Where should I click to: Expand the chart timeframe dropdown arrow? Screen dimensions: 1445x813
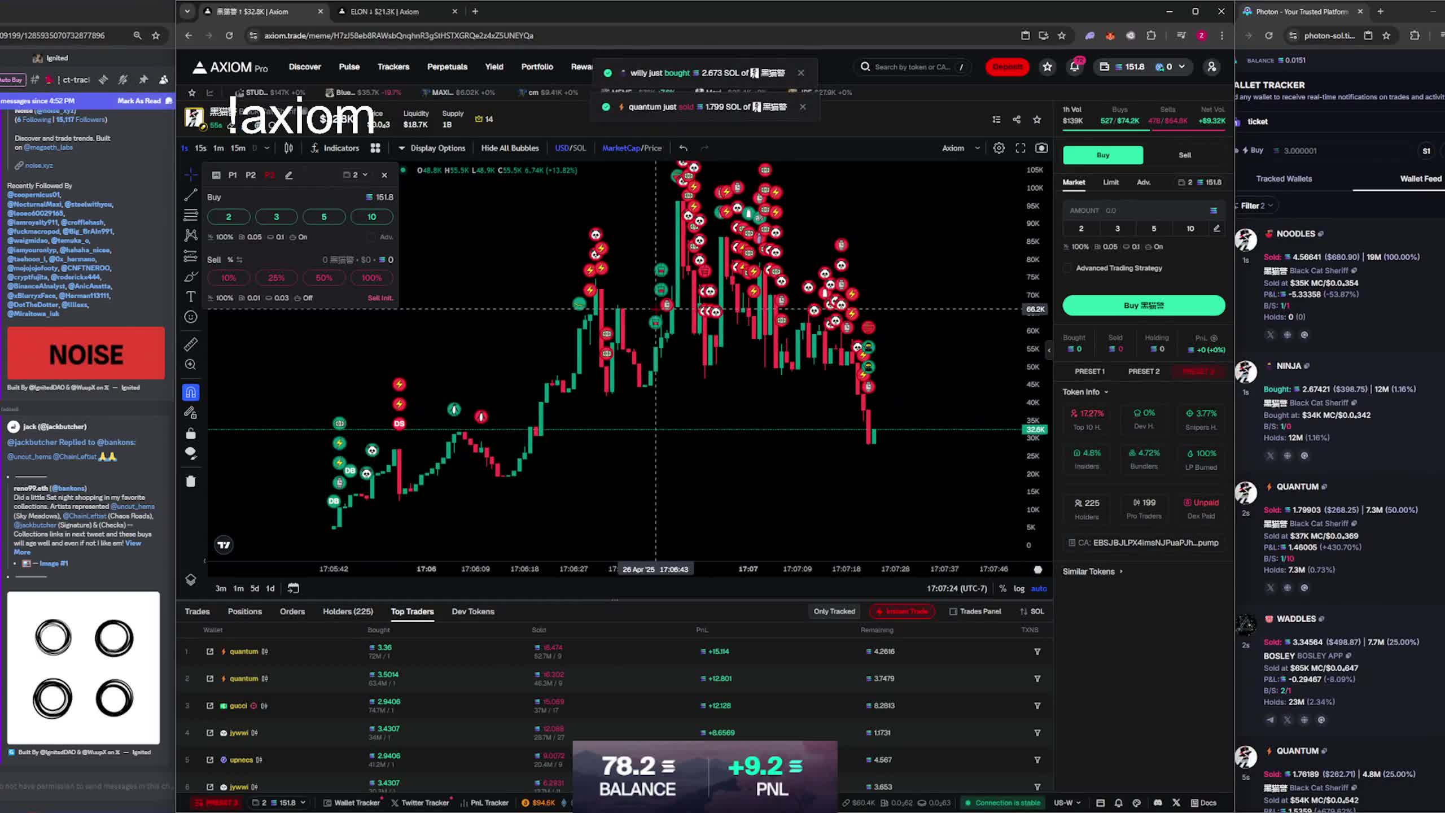click(x=266, y=148)
